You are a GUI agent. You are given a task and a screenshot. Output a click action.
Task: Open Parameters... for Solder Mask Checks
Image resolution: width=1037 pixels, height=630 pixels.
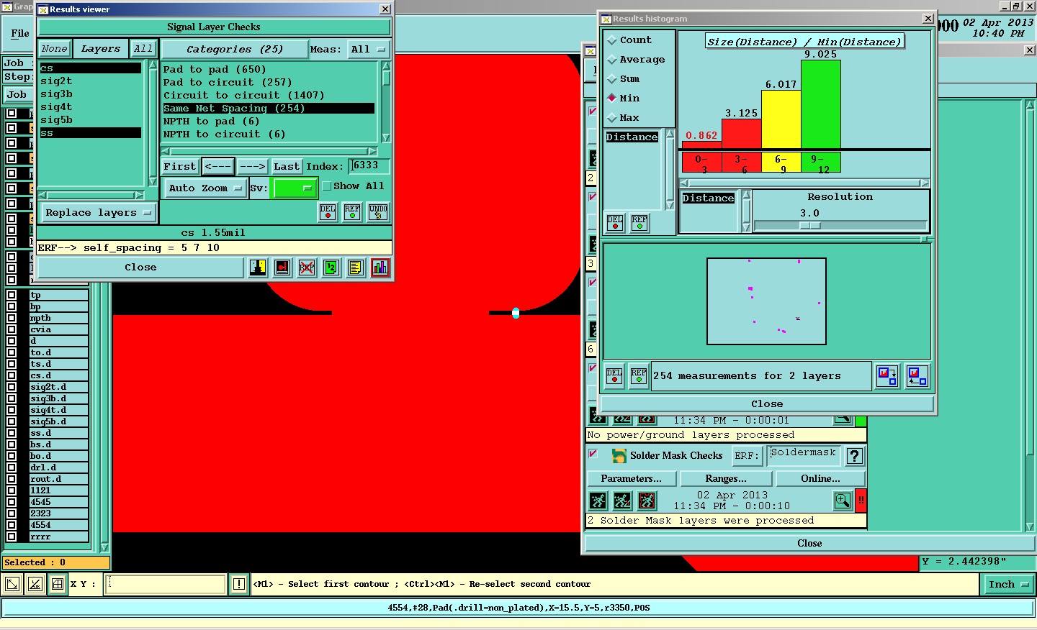click(x=632, y=479)
